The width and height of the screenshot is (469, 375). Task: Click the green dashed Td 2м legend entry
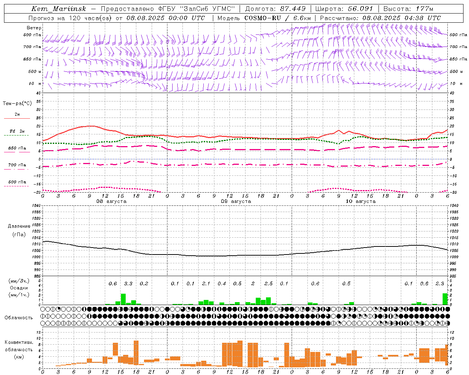click(17, 133)
